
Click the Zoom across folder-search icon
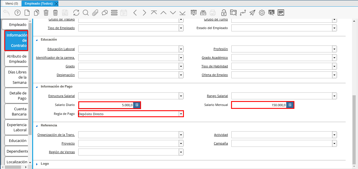pos(233,13)
